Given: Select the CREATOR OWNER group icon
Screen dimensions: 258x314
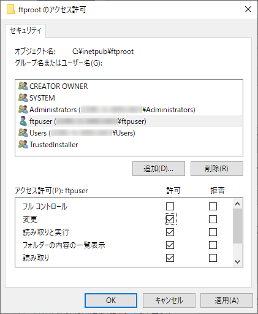Looking at the screenshot, I should (x=23, y=86).
